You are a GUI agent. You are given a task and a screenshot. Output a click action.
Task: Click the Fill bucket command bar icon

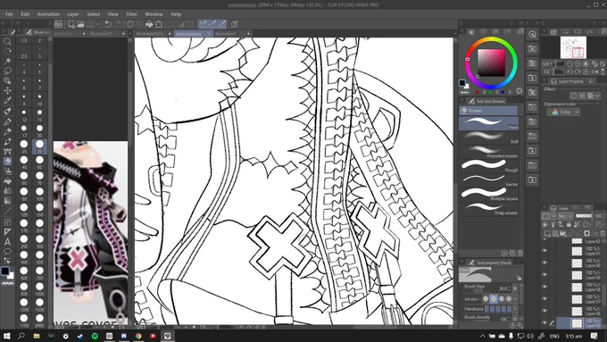click(x=149, y=24)
